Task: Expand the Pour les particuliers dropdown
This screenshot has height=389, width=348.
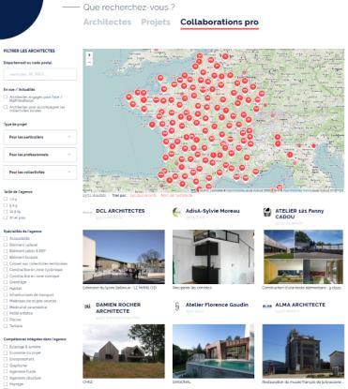Action: [40, 137]
